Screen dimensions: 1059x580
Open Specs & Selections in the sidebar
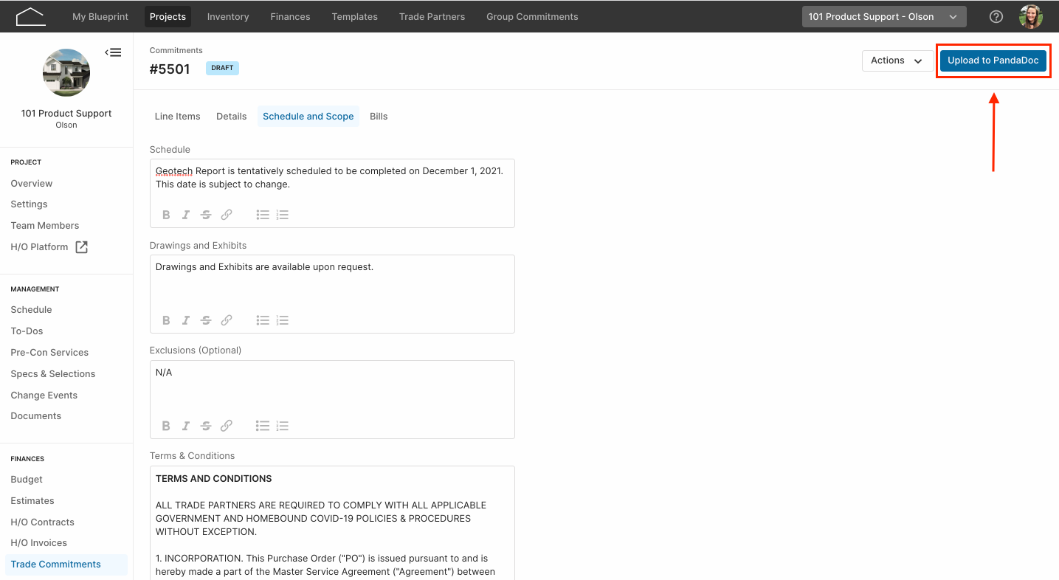click(x=53, y=374)
